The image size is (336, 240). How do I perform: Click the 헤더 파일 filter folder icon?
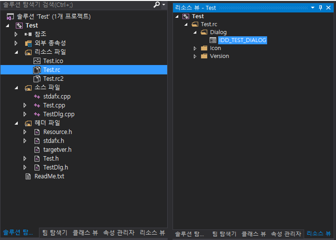pyautogui.click(x=28, y=123)
